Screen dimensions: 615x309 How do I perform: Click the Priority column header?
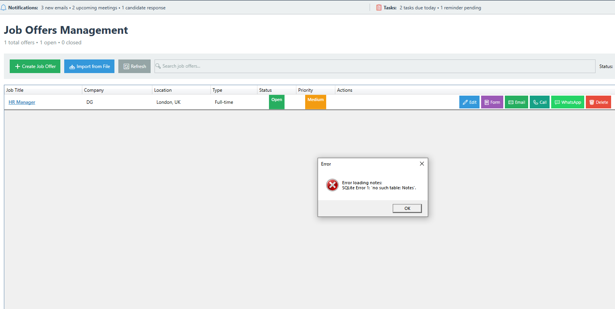pos(306,90)
